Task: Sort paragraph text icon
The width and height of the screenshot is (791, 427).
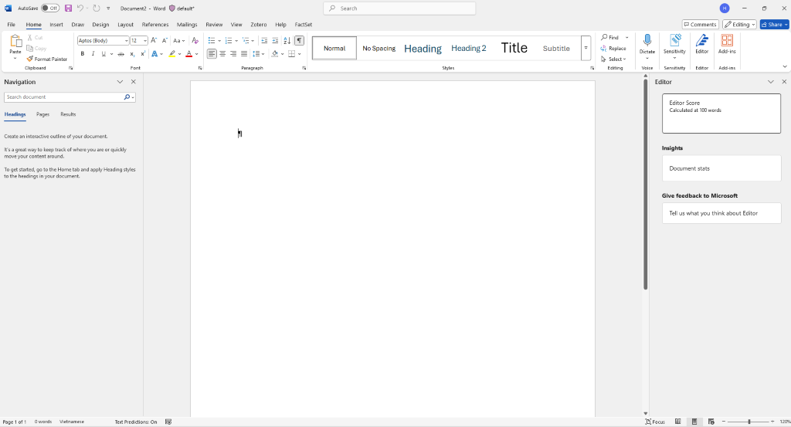Action: click(x=287, y=40)
